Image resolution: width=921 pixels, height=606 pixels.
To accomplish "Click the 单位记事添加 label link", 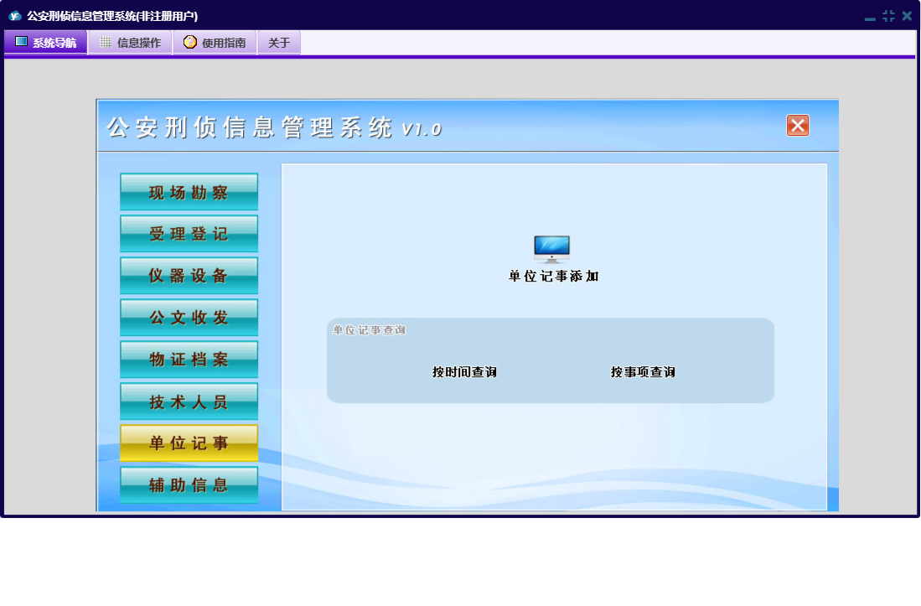I will (553, 277).
